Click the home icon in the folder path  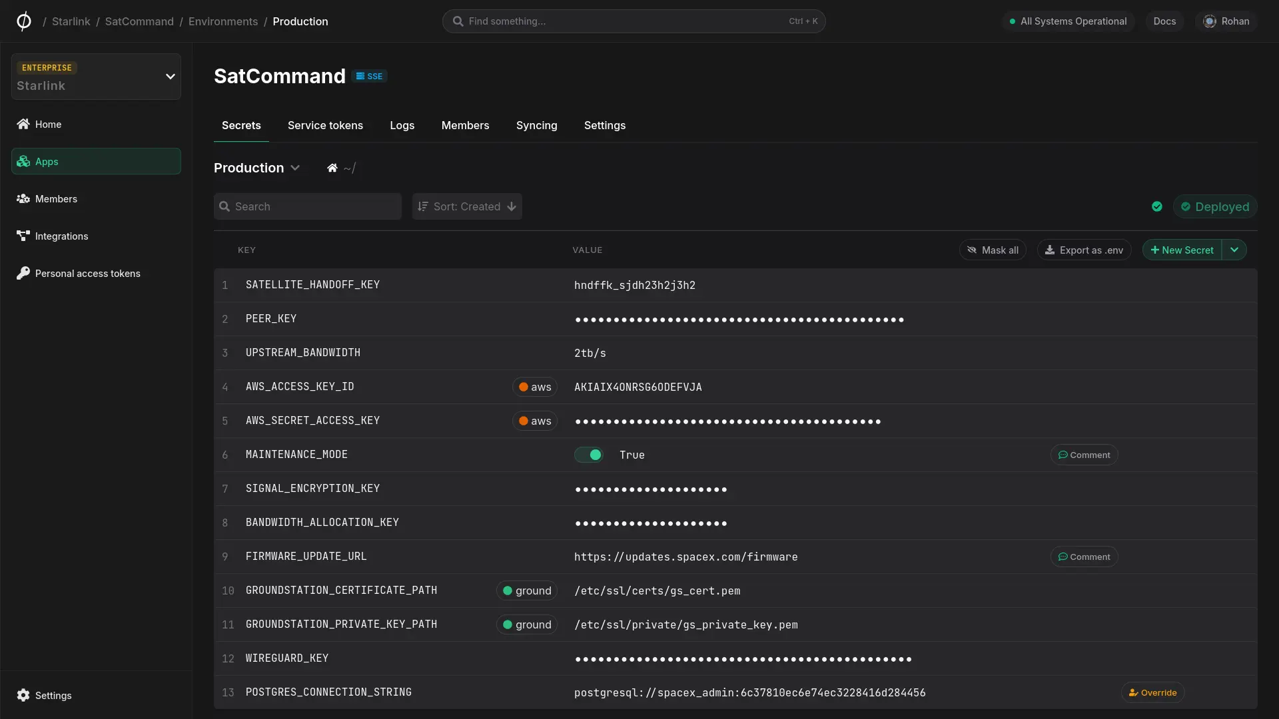click(x=332, y=168)
